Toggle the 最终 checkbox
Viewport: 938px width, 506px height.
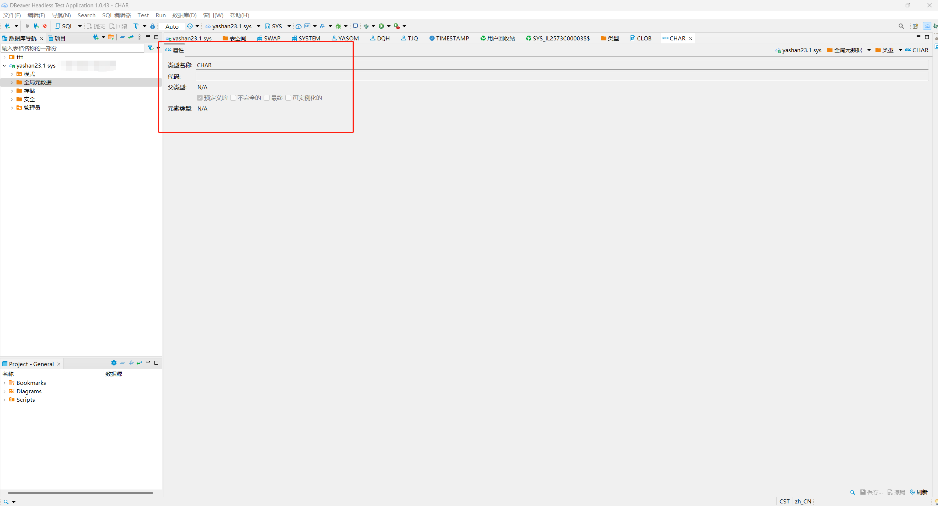267,98
